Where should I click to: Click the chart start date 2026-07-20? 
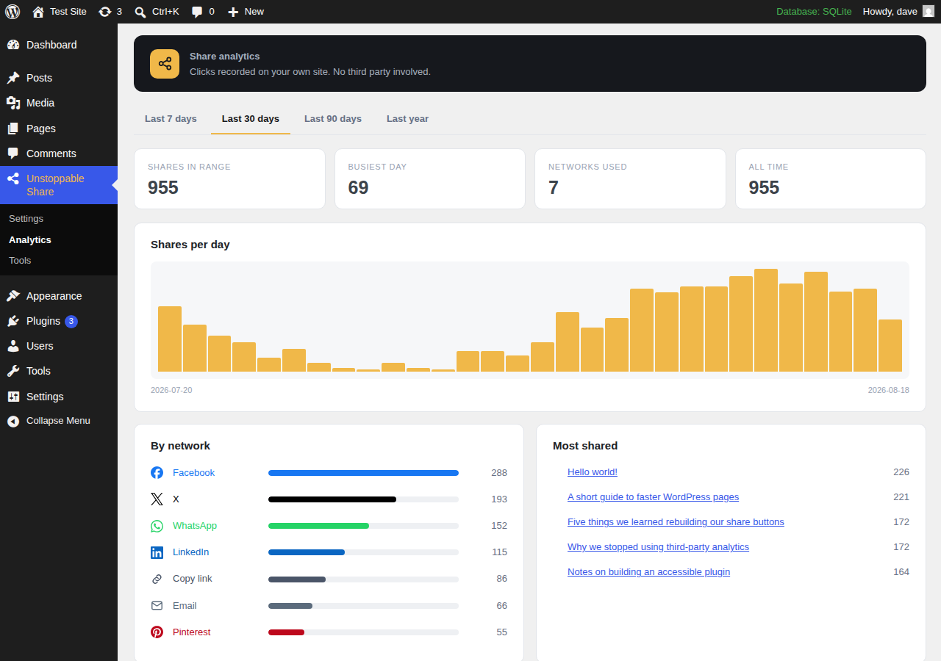171,390
